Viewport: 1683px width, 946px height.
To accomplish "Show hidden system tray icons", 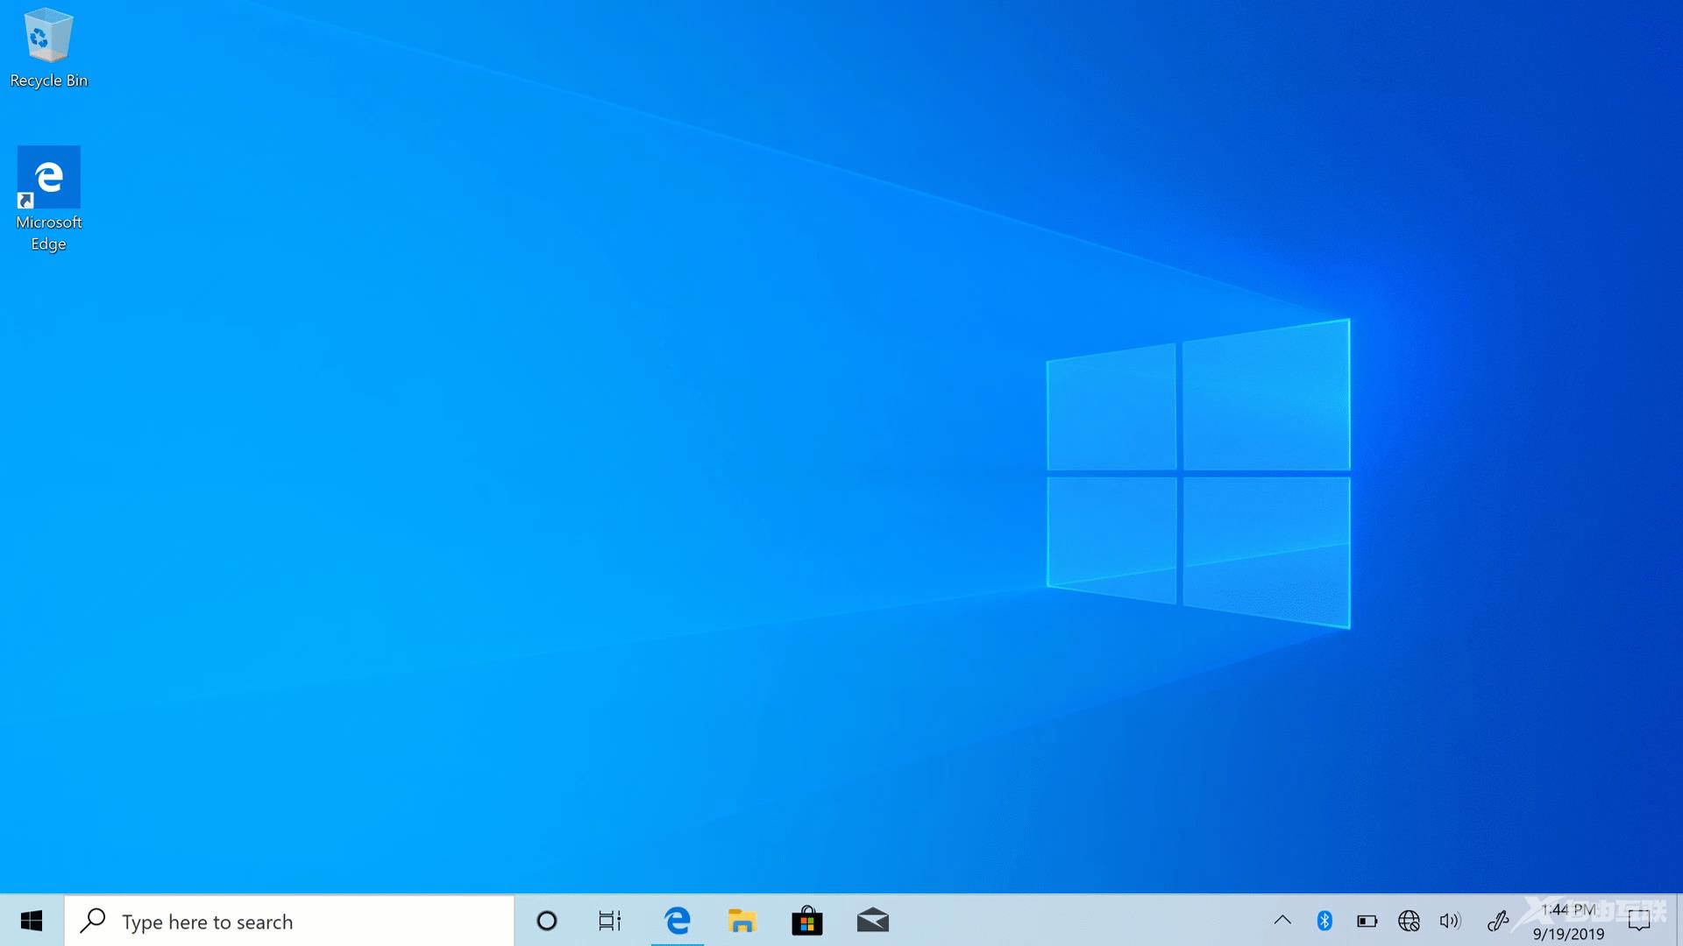I will point(1282,921).
